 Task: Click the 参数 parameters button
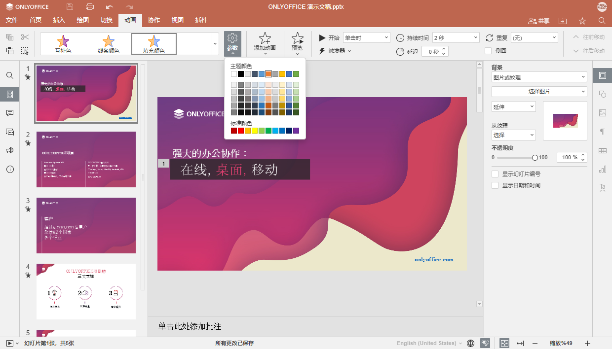pos(232,43)
